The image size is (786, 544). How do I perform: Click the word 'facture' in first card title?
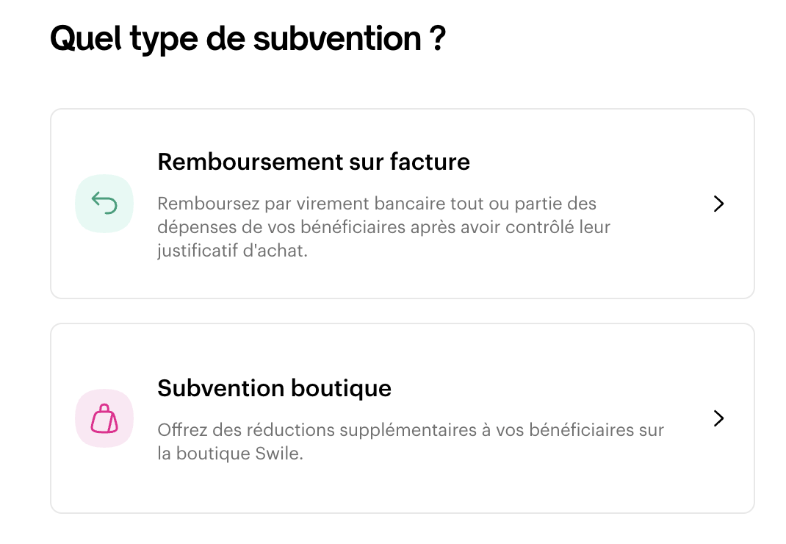click(430, 162)
